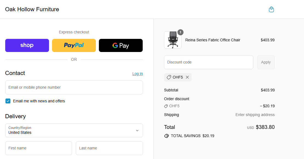Click the tag icon beside Order discount OHF5
This screenshot has width=304, height=159.
tap(166, 106)
